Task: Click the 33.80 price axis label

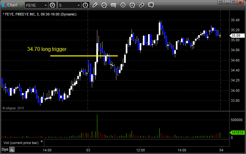Action: click(x=235, y=101)
